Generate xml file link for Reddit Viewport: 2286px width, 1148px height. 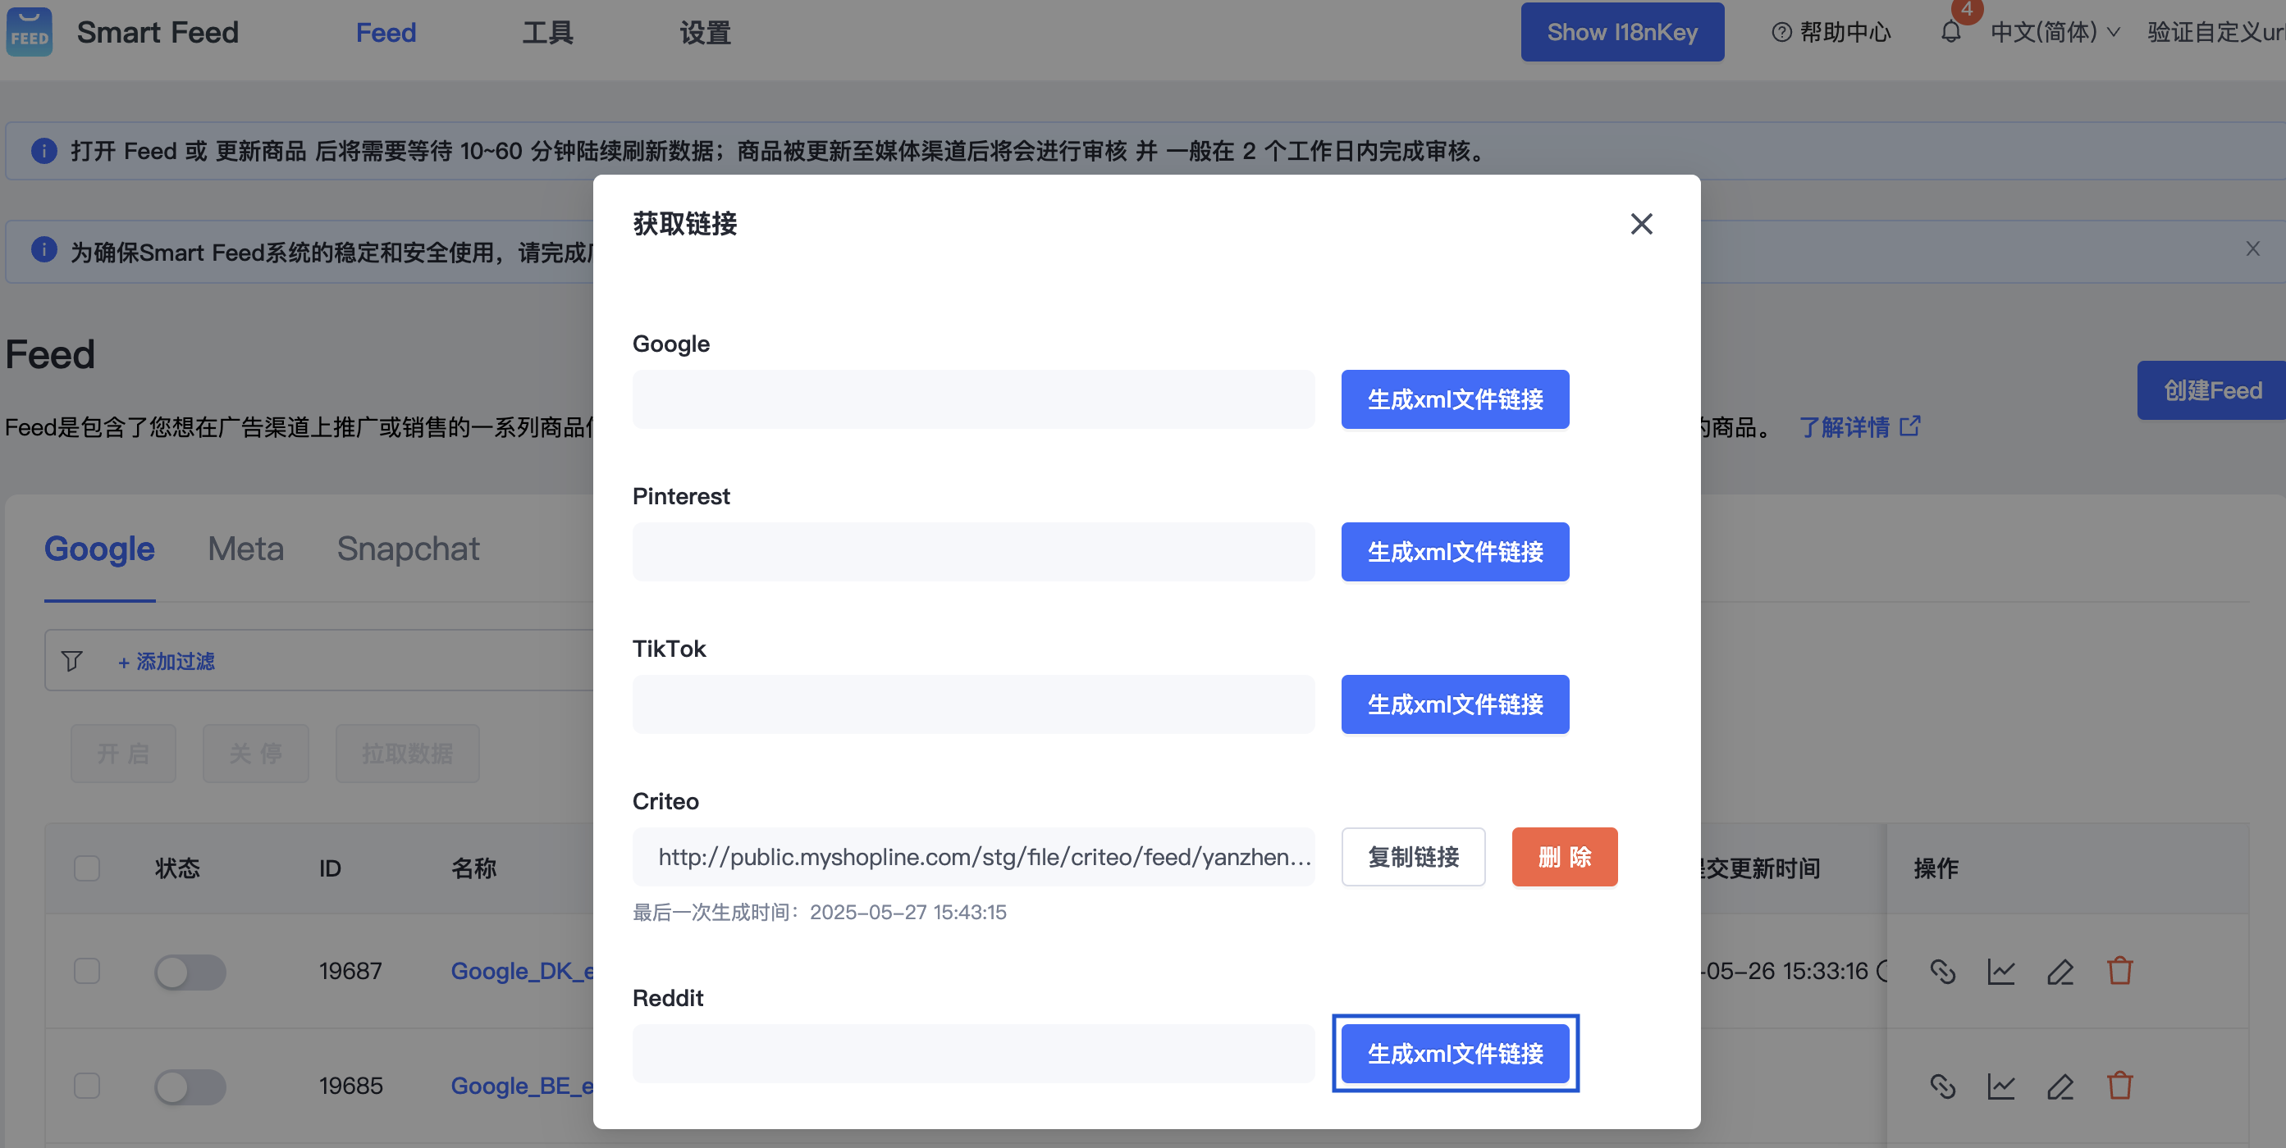[1455, 1053]
